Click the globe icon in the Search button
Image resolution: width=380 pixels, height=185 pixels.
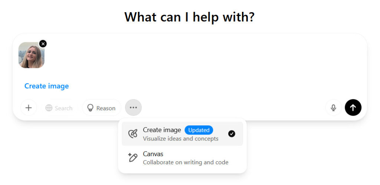tap(49, 108)
